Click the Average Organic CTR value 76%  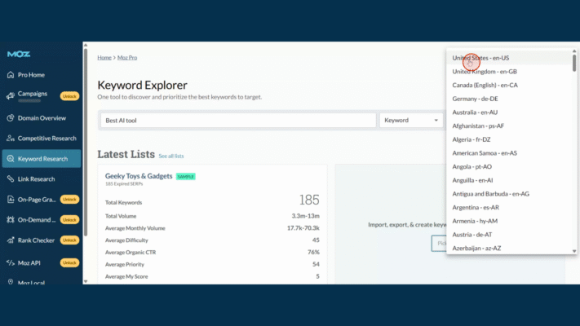click(313, 252)
